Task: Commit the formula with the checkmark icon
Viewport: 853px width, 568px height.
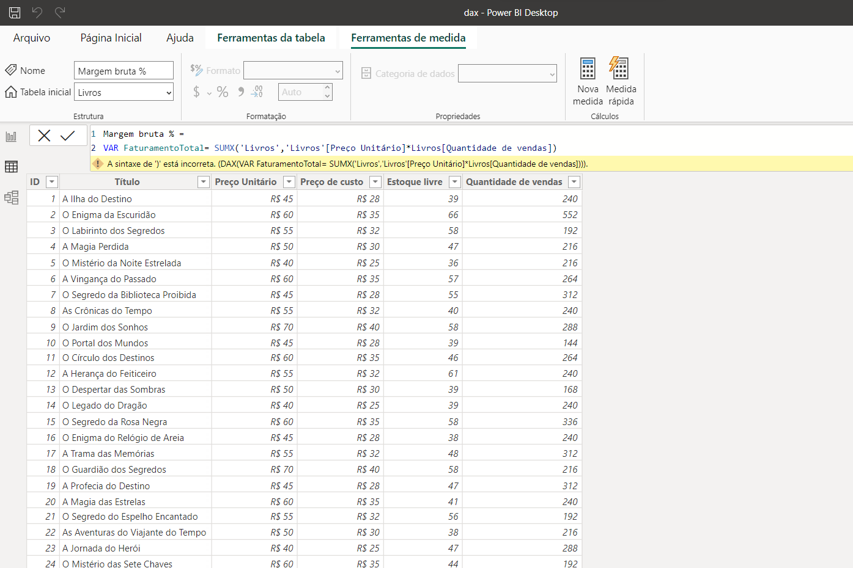Action: (68, 136)
